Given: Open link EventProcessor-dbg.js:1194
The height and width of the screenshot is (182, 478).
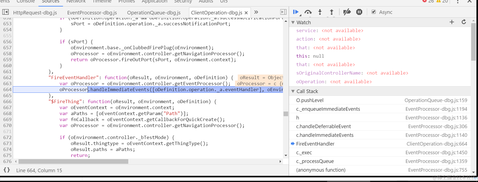Looking at the screenshot, I should click(436, 109).
